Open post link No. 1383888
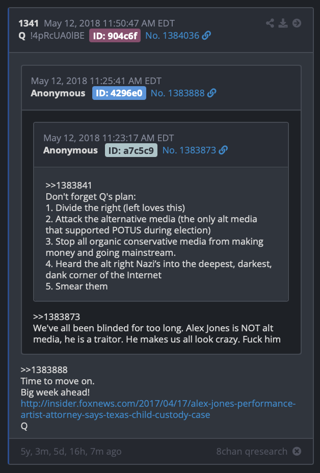Image resolution: width=320 pixels, height=473 pixels. [x=178, y=93]
